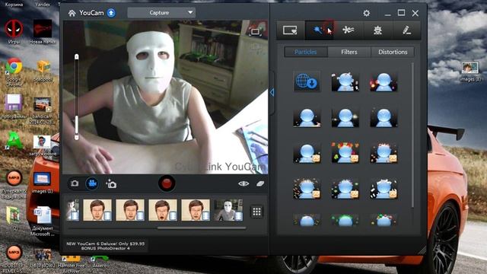Open the bandicam desktop video file

(x=42, y=110)
